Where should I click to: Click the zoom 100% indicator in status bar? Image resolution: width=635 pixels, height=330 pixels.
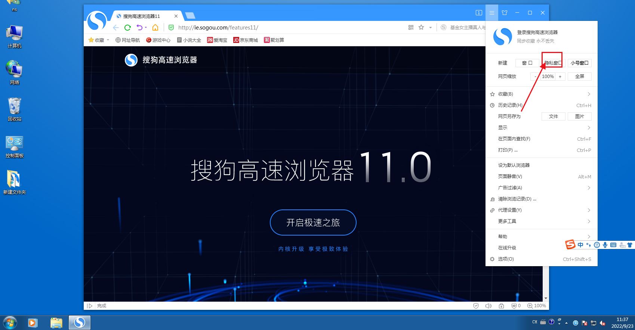point(537,306)
